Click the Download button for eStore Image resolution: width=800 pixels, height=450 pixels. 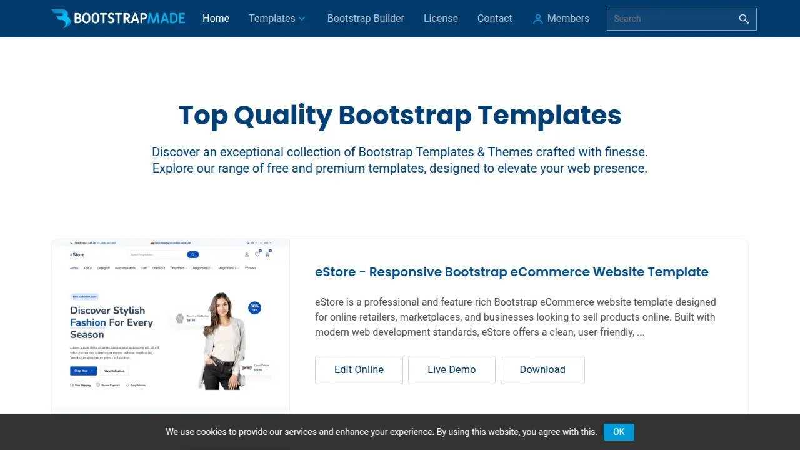542,369
